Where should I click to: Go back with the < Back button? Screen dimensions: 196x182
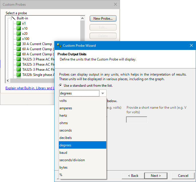[133, 176]
